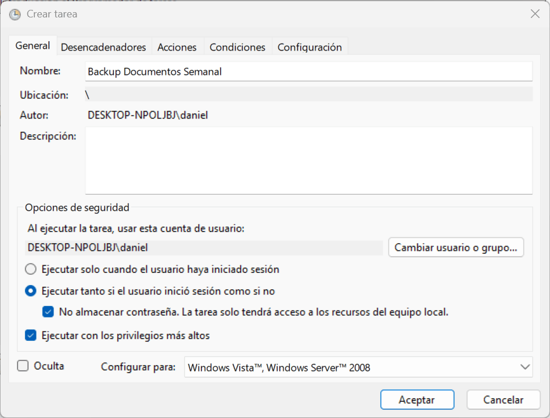Open the Desencadenadores tab
Viewport: 550px width, 418px height.
tap(103, 47)
